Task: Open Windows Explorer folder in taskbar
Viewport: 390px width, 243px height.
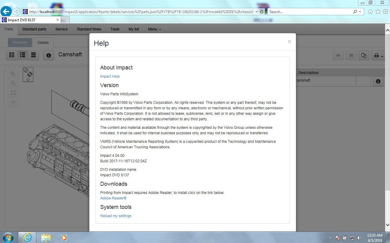Action: click(x=46, y=238)
